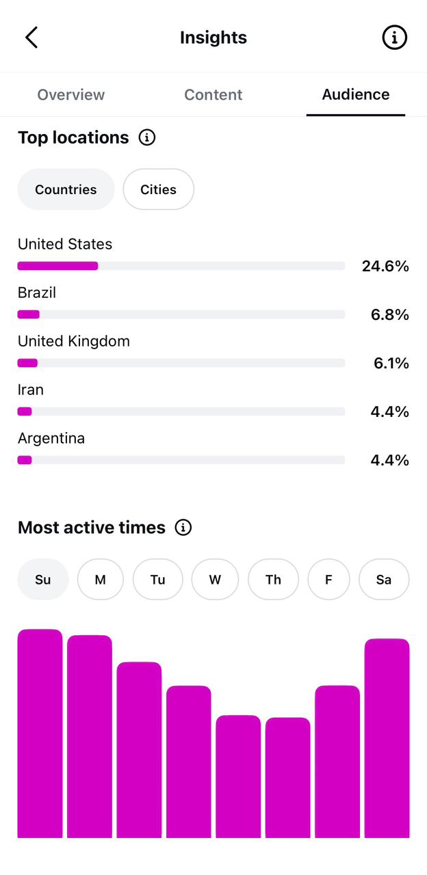Select the Th day chip
This screenshot has width=427, height=875.
click(x=273, y=580)
